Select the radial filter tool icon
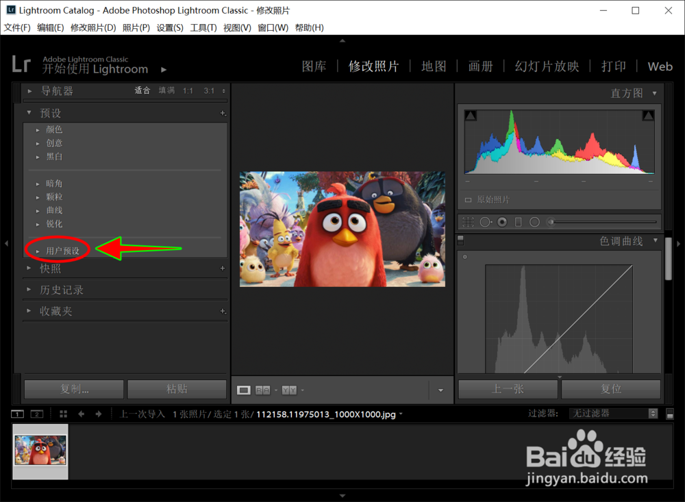 (x=534, y=222)
